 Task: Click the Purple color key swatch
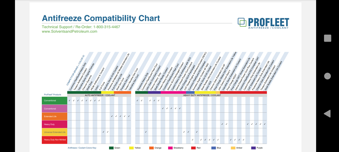[x=253, y=148]
